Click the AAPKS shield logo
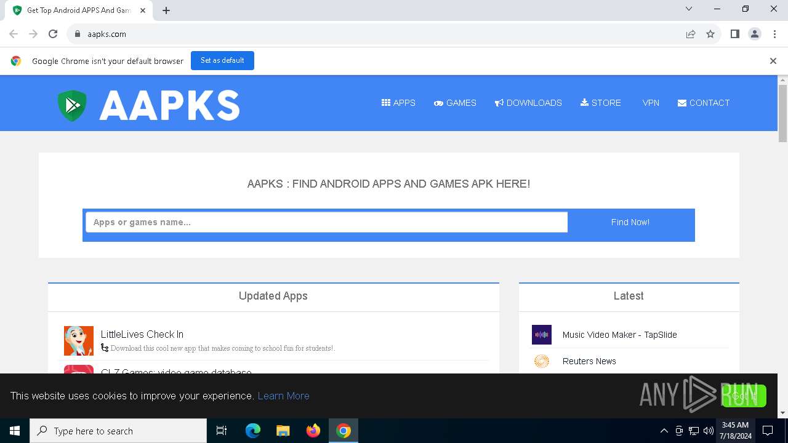This screenshot has height=443, width=788. [72, 105]
